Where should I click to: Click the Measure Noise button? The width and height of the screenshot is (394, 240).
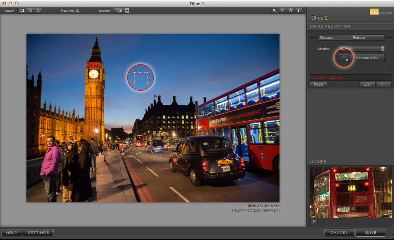[x=368, y=58]
